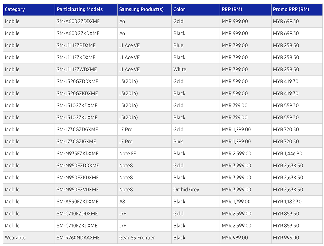The width and height of the screenshot is (324, 246).
Task: Select model SM-R760NDAAXME cell
Action: (78, 238)
